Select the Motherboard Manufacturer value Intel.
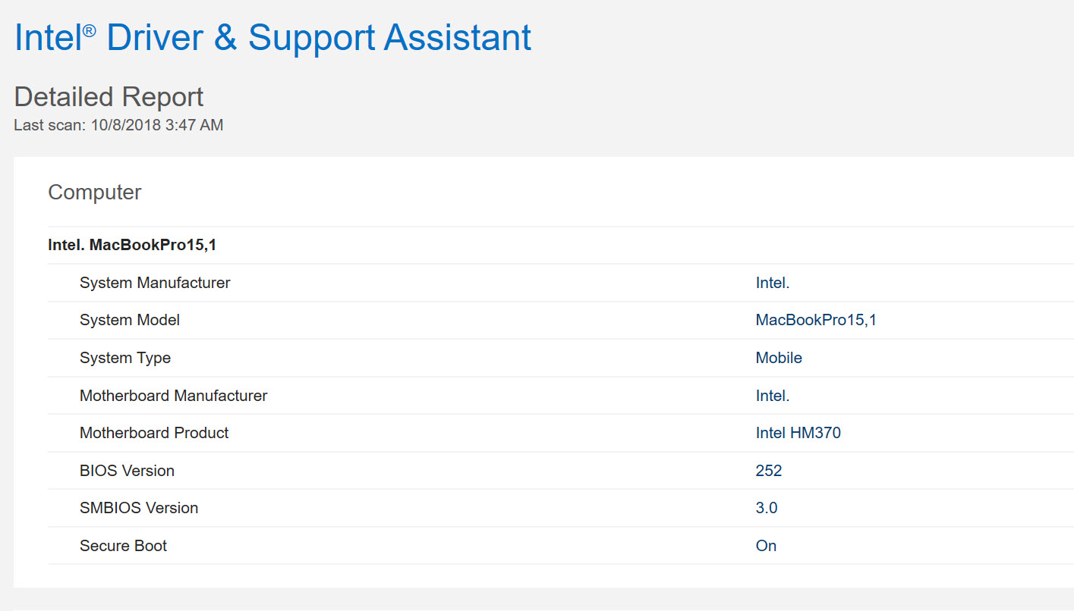The width and height of the screenshot is (1074, 611). 772,396
